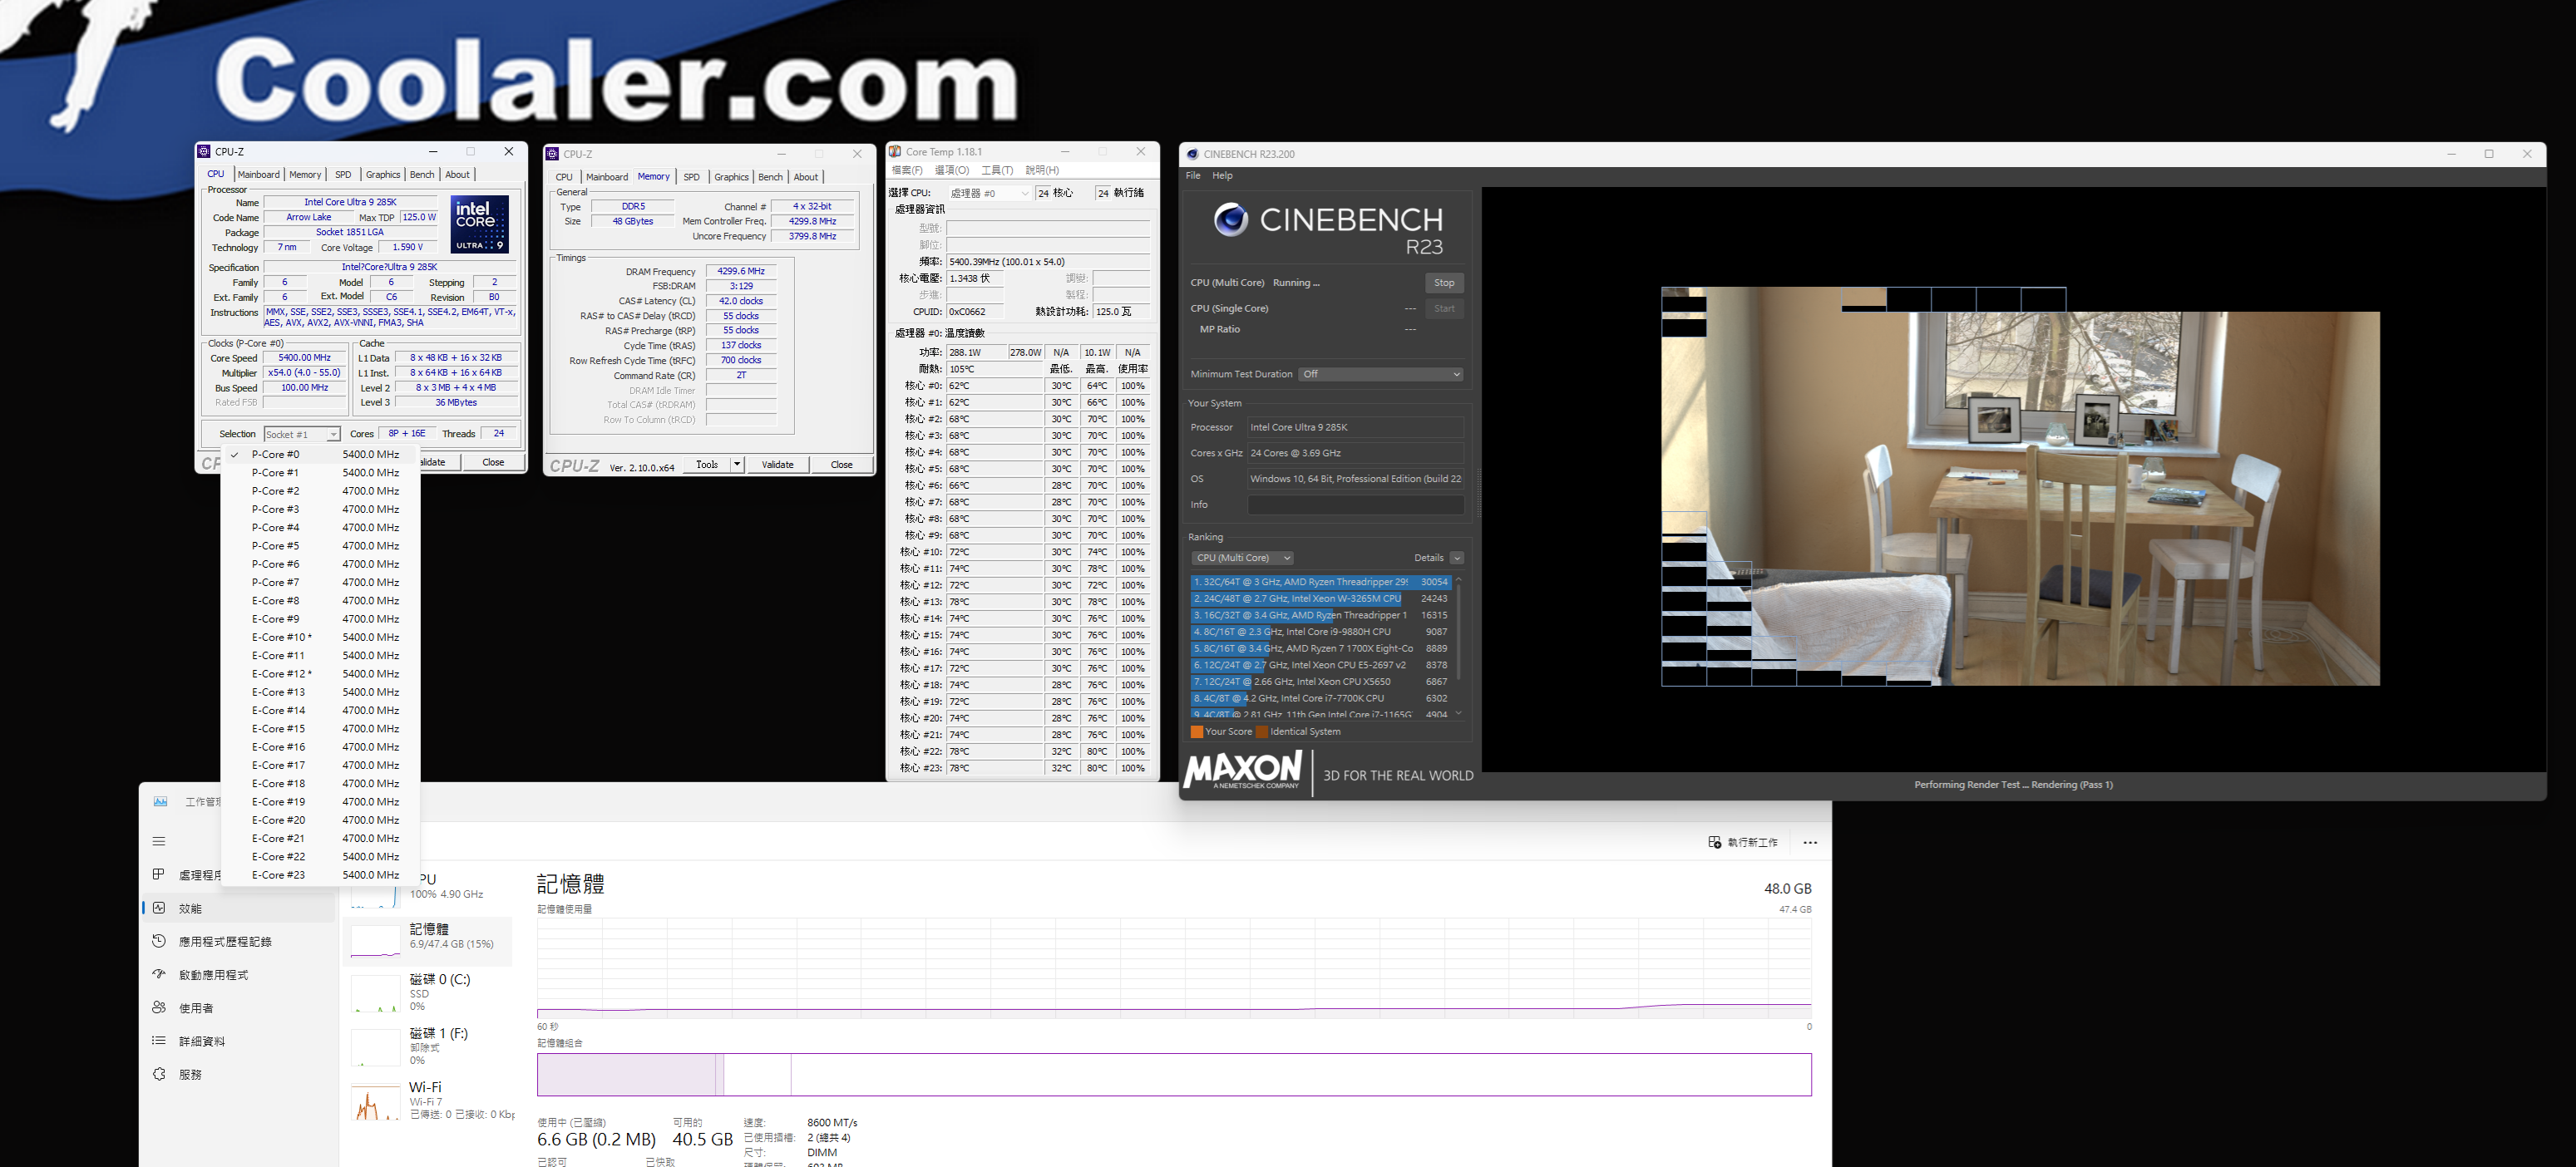
Task: Click the MAXON logo in Cinebench
Action: (1243, 771)
